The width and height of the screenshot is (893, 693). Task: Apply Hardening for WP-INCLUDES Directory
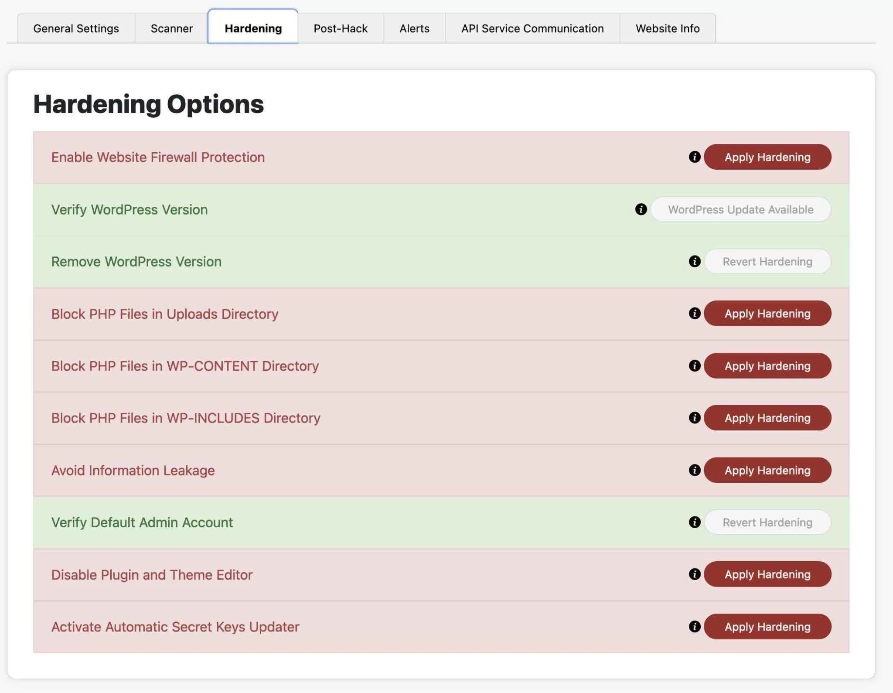[x=767, y=418]
